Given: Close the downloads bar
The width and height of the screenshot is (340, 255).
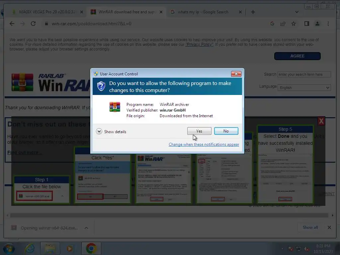Looking at the screenshot, I should [x=329, y=227].
